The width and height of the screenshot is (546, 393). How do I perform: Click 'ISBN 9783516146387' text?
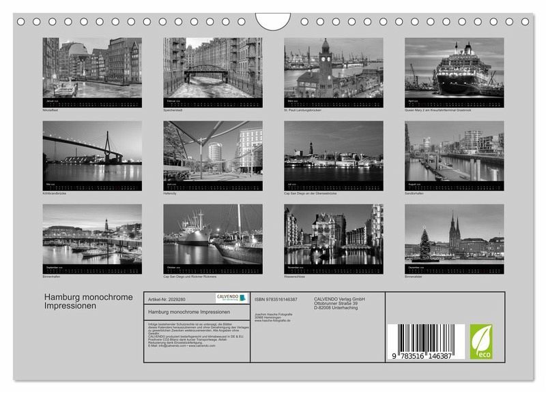[x=276, y=299]
